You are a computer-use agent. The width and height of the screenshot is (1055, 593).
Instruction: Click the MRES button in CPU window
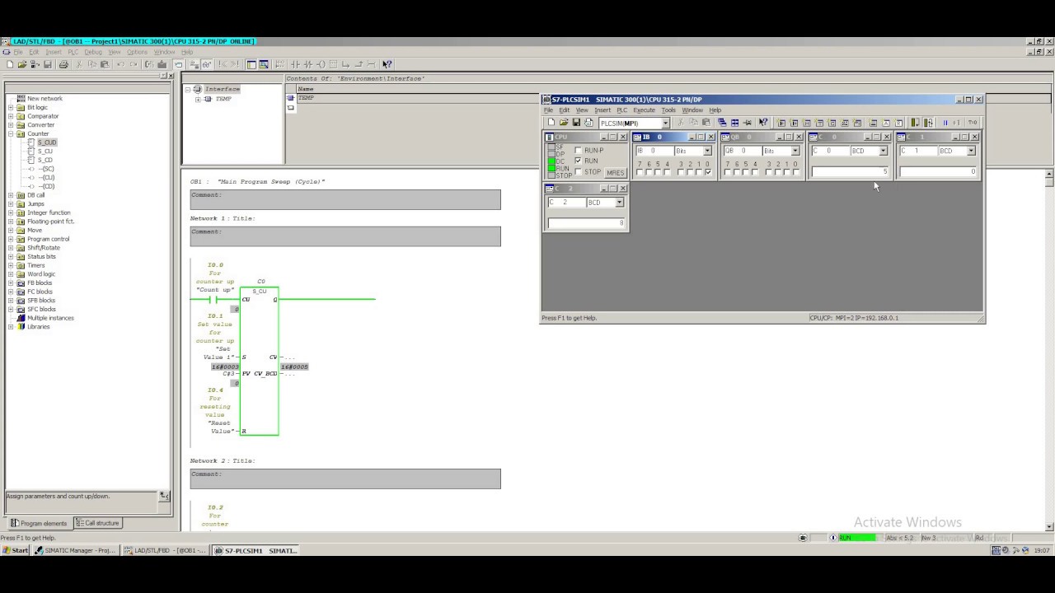tap(616, 173)
